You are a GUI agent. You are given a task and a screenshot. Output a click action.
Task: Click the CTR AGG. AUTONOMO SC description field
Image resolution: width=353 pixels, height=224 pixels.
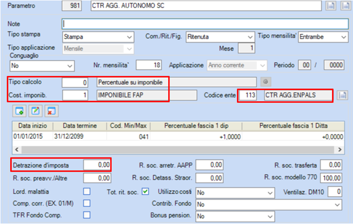(x=206, y=6)
